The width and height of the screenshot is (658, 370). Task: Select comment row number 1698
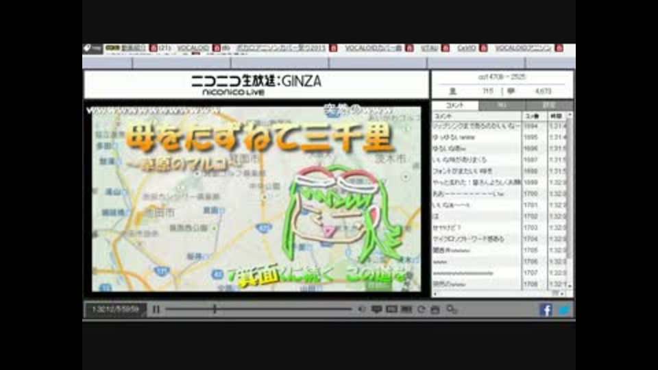500,171
